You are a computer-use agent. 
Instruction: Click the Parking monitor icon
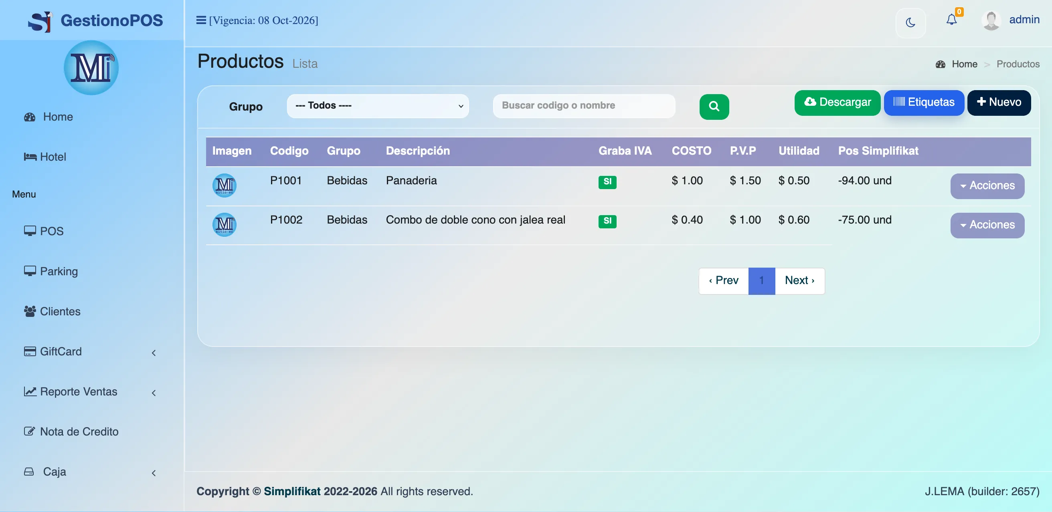click(x=30, y=271)
